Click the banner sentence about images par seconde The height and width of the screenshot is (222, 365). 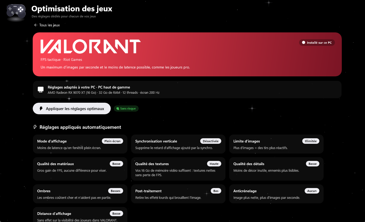pyautogui.click(x=115, y=67)
